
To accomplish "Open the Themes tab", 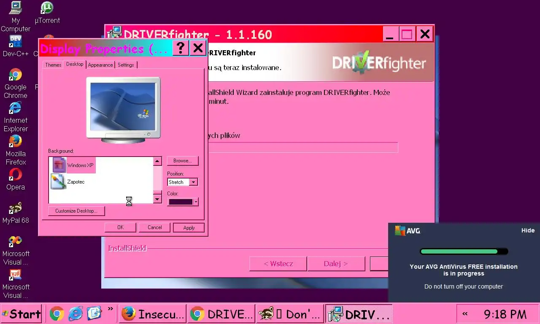I will 53,65.
